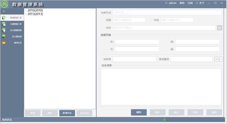Image resolution: width=227 pixels, height=124 pixels.
Task: Open the 缓存队列 sidebar item
Action: pyautogui.click(x=12, y=43)
